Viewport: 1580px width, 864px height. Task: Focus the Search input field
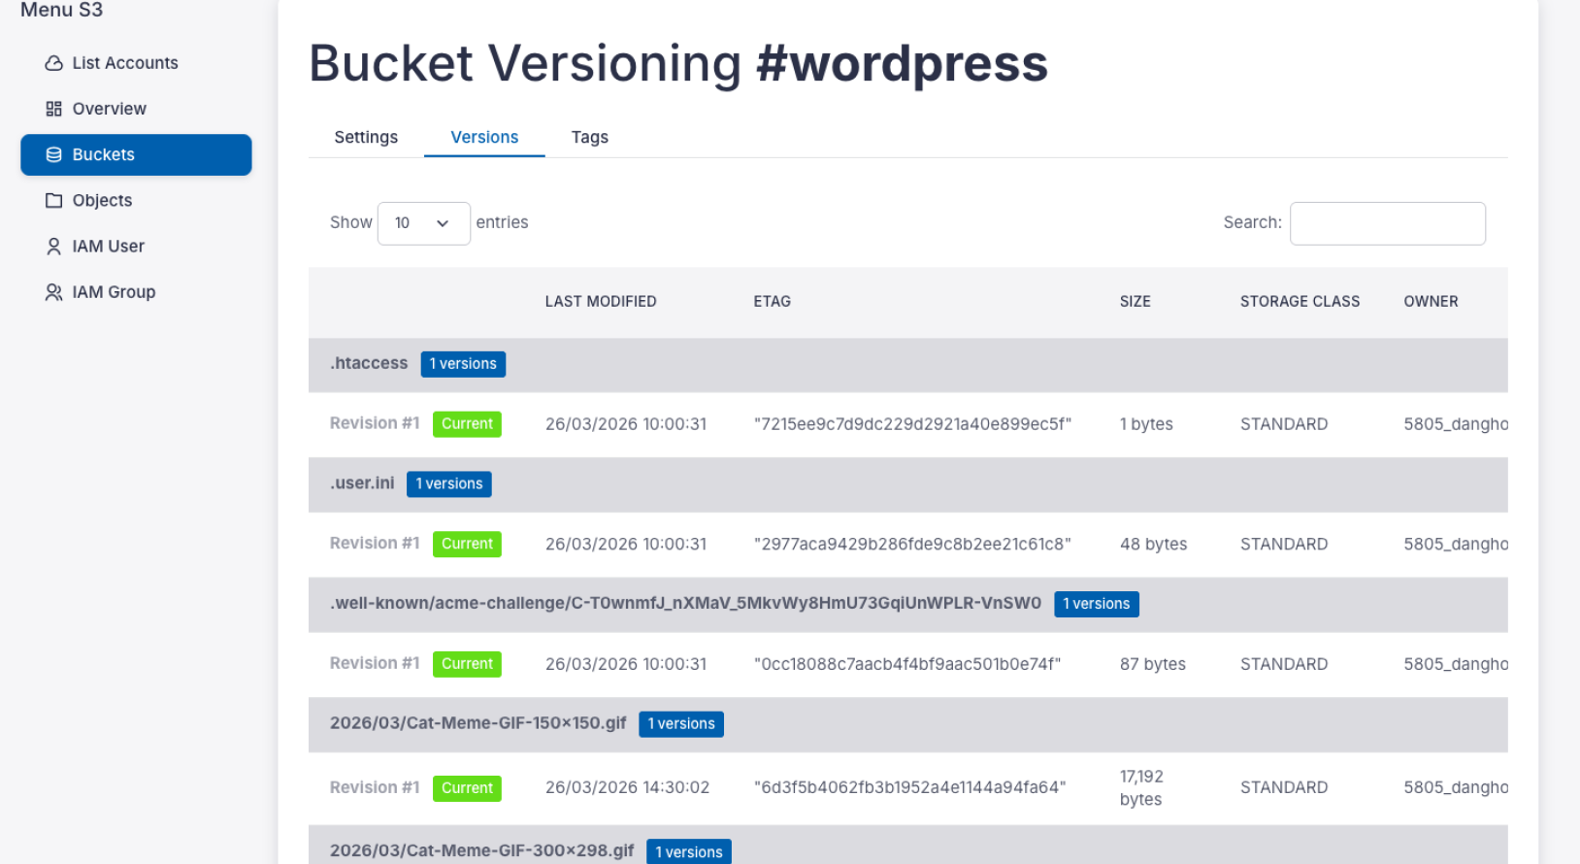(x=1388, y=223)
